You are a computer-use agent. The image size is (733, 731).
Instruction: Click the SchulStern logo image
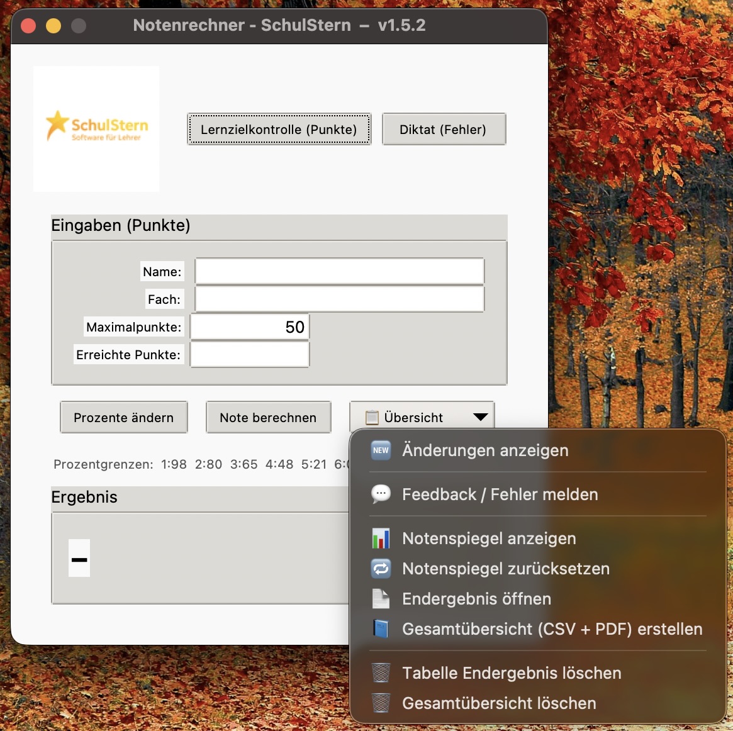tap(96, 128)
